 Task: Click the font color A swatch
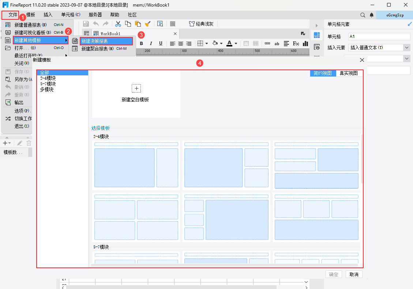229,44
